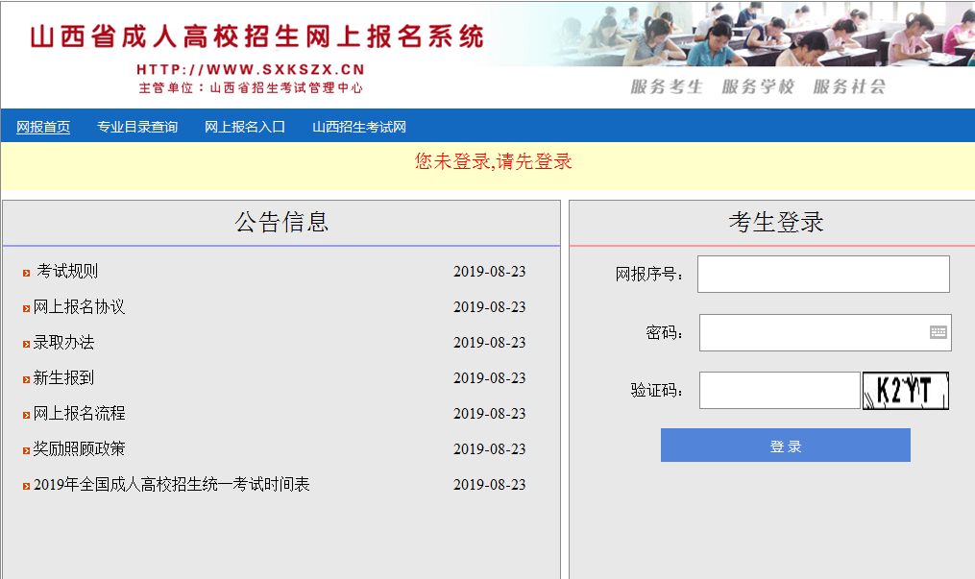
Task: Click the arrow bullet icon beside 录取办法
Action: click(27, 344)
